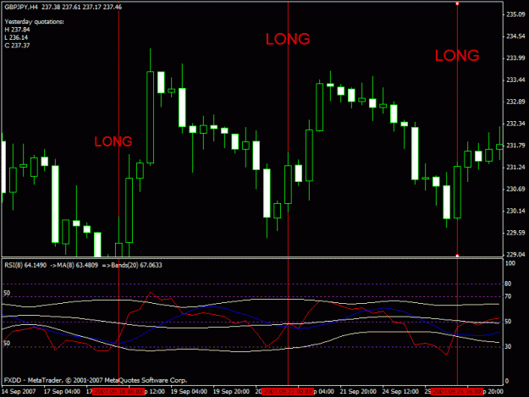The image size is (529, 397).
Task: Click the 0 level on the RSI scale
Action: [506, 382]
